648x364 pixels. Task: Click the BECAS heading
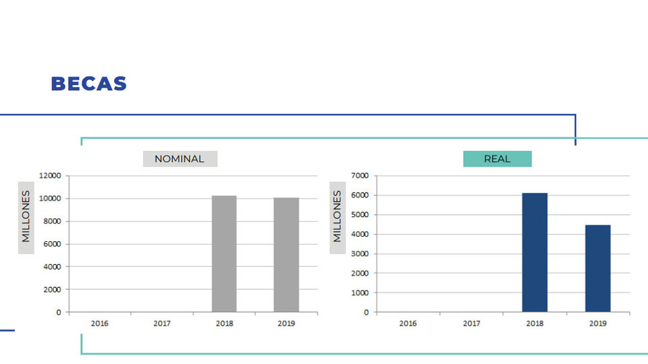click(x=89, y=84)
